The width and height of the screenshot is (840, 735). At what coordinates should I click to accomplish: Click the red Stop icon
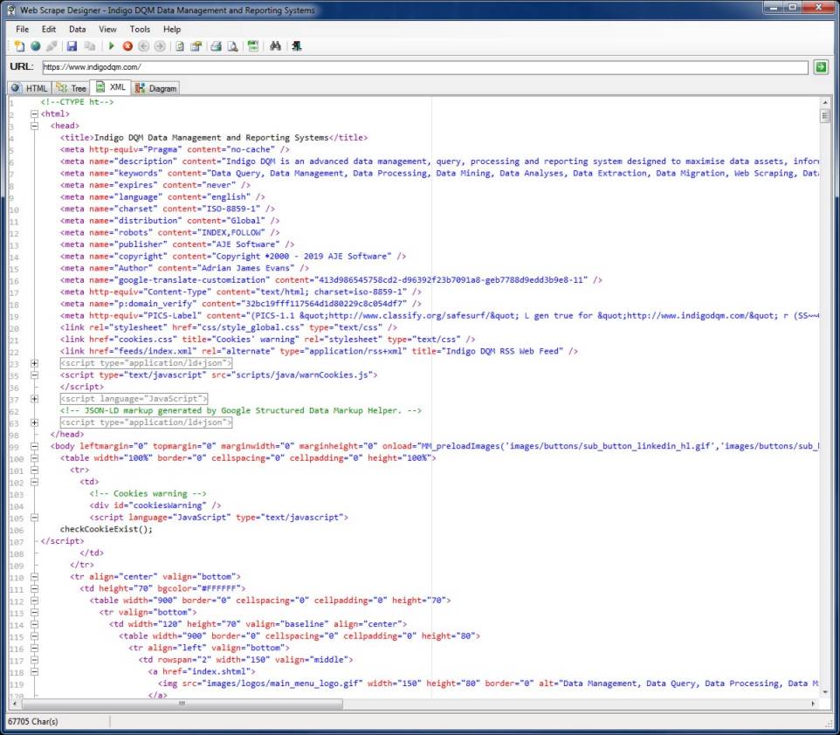point(127,46)
